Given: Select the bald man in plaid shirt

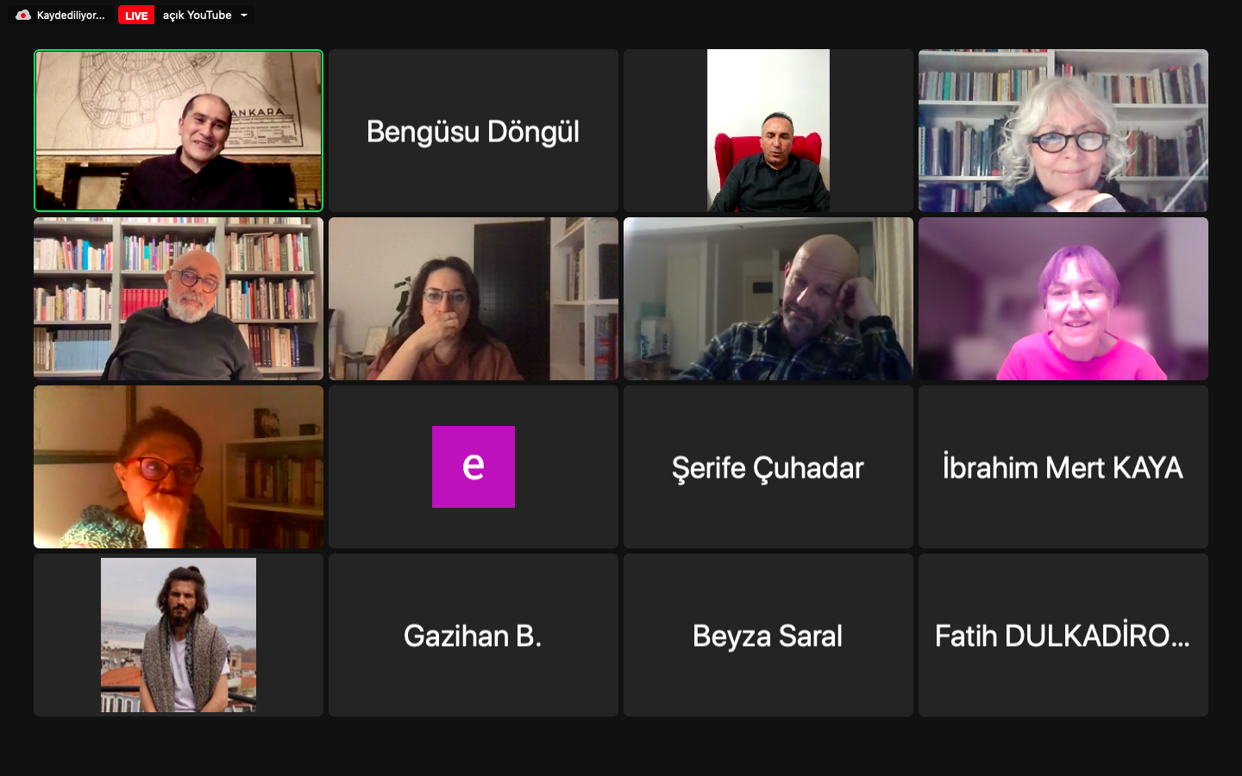Looking at the screenshot, I should click(768, 298).
